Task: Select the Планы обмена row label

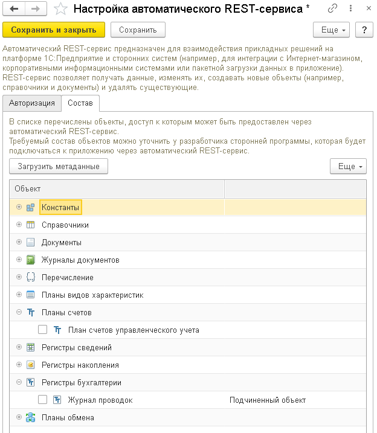Action: 68,417
